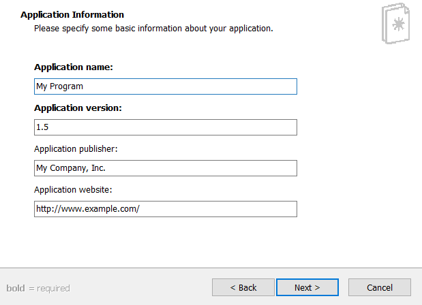Viewport: 422px width, 305px height.
Task: Focus the Application version field showing 1.5
Action: tap(166, 127)
